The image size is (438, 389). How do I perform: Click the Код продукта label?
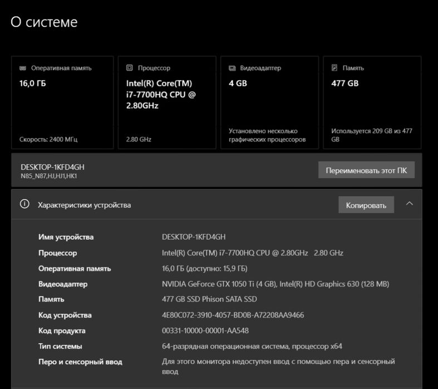[x=62, y=331]
